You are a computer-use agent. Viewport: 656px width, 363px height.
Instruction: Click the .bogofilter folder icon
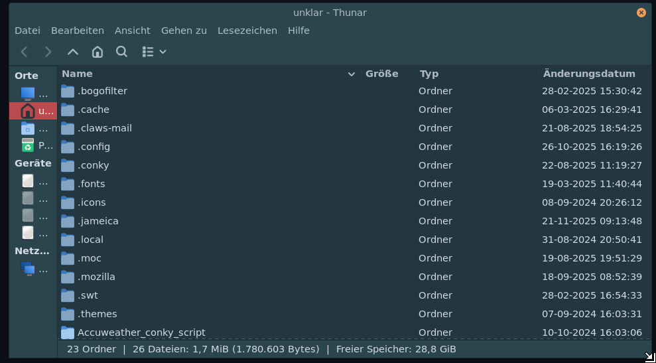tap(68, 91)
